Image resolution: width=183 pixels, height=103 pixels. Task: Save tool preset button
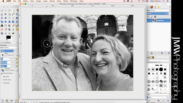pyautogui.click(x=3, y=100)
